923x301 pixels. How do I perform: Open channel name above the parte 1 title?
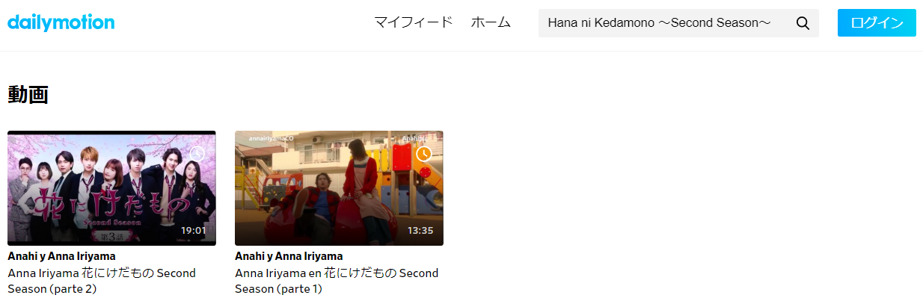(289, 256)
